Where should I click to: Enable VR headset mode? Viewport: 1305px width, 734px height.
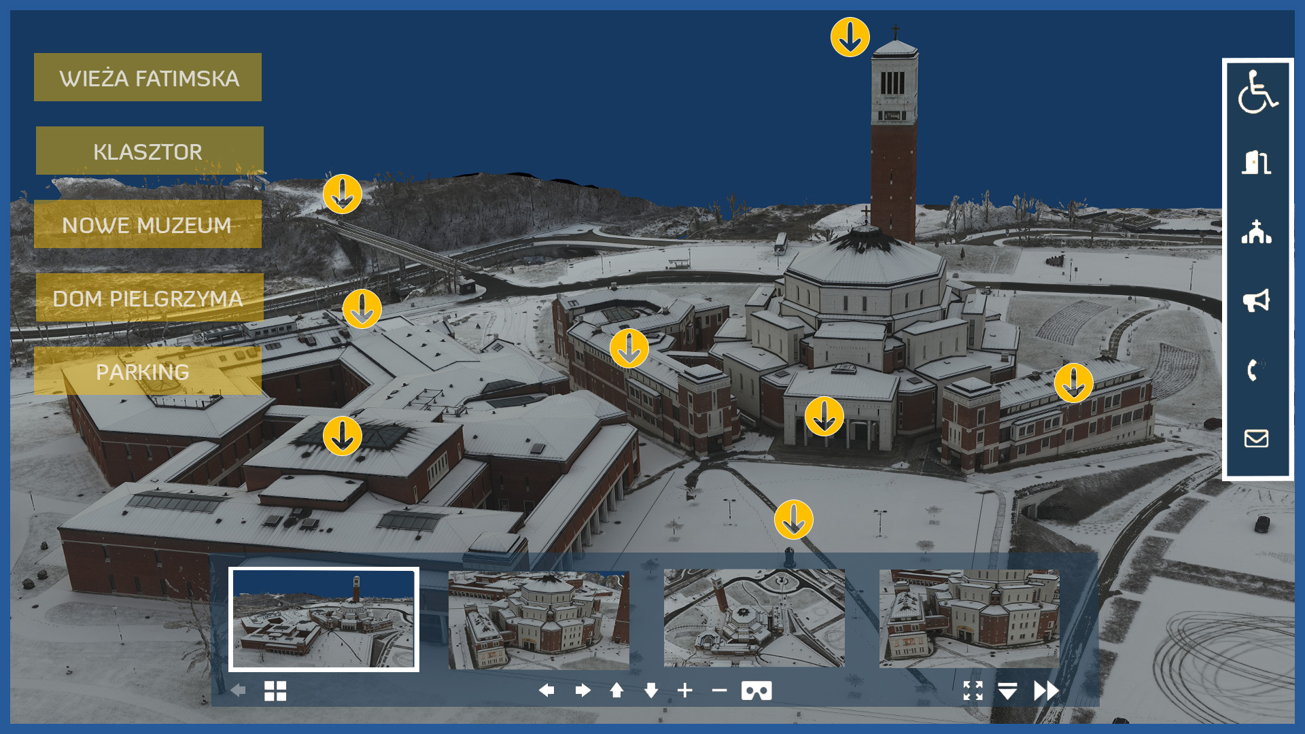[756, 691]
